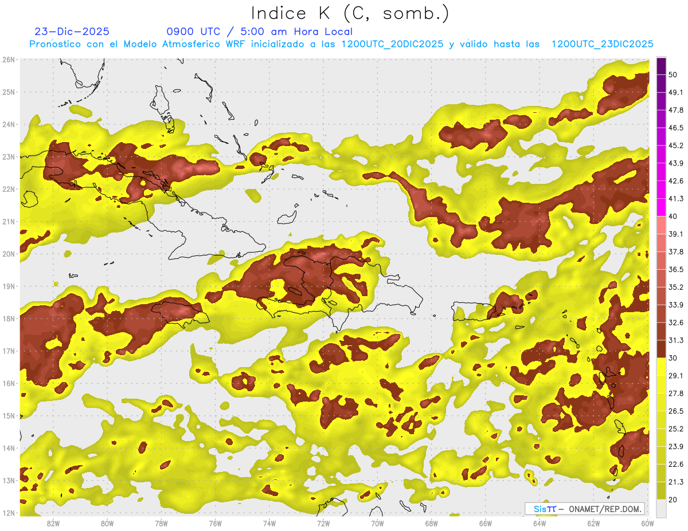Viewport: 688px width, 531px height.
Task: Click the colorbar value "42.6"
Action: (x=676, y=181)
